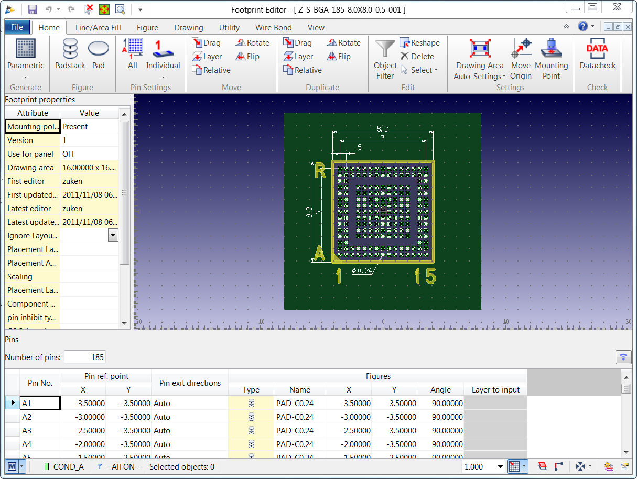Open the File menu
Image resolution: width=637 pixels, height=479 pixels.
[17, 27]
